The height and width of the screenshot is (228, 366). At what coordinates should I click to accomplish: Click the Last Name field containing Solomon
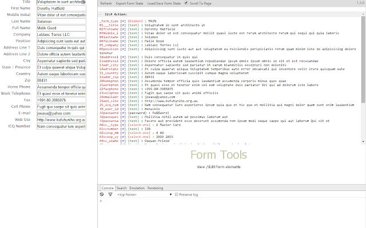(x=61, y=22)
